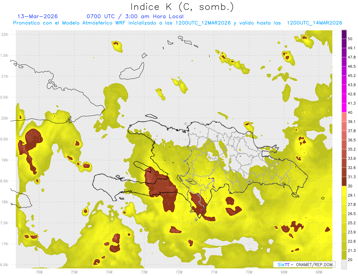The height and width of the screenshot is (276, 358).
Task: Click the bright yellow legend swatch between 29.1 and 30
Action: pos(344,191)
